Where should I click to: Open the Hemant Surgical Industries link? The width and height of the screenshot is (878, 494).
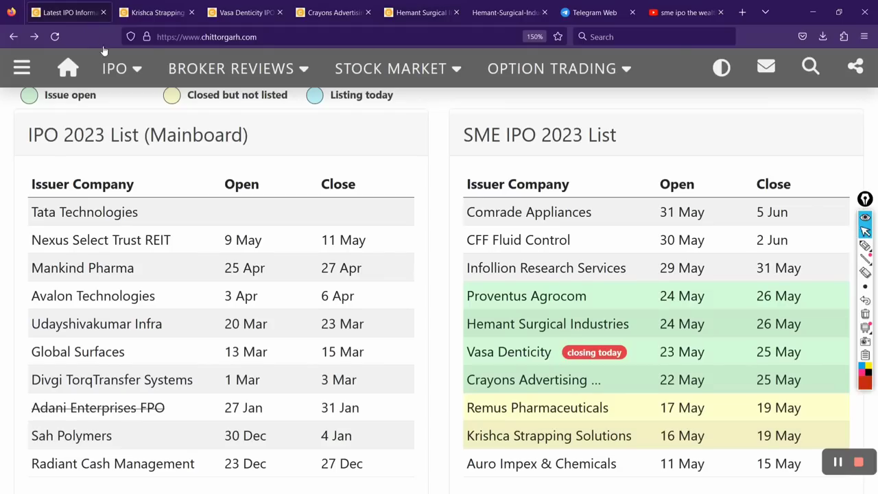tap(547, 324)
